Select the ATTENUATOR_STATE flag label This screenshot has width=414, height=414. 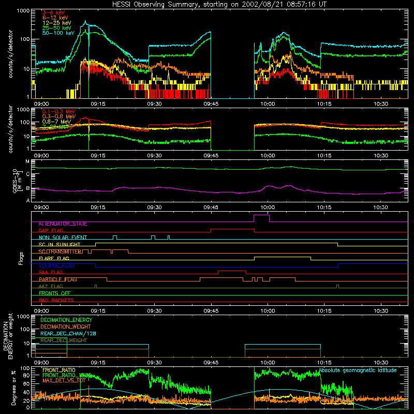(63, 224)
